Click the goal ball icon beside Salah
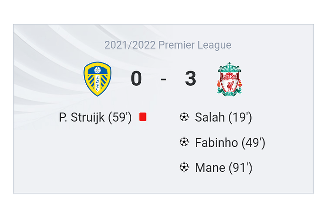Screen dimensions: 327x210 (x=184, y=117)
